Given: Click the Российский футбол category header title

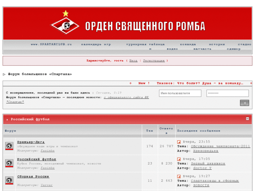Looking at the screenshot, I should (30, 119).
